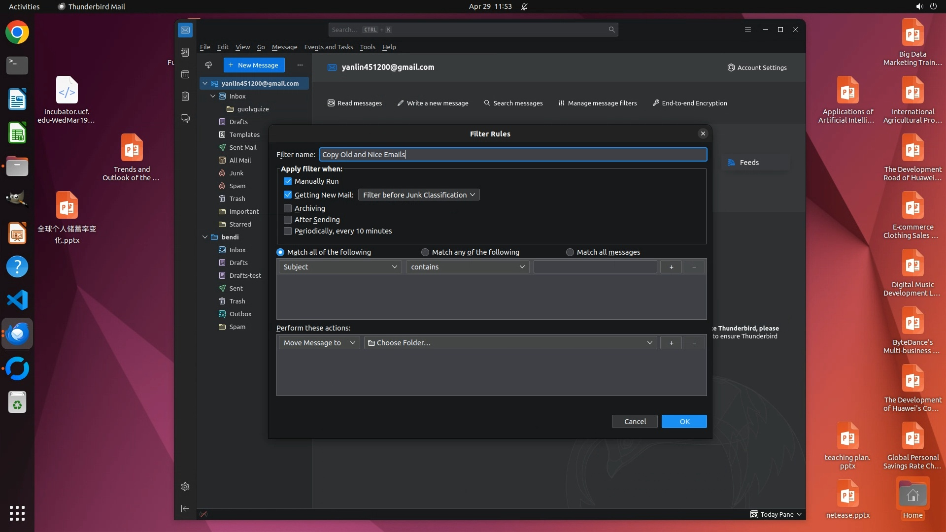Open the Calendar sidebar icon

(x=185, y=74)
